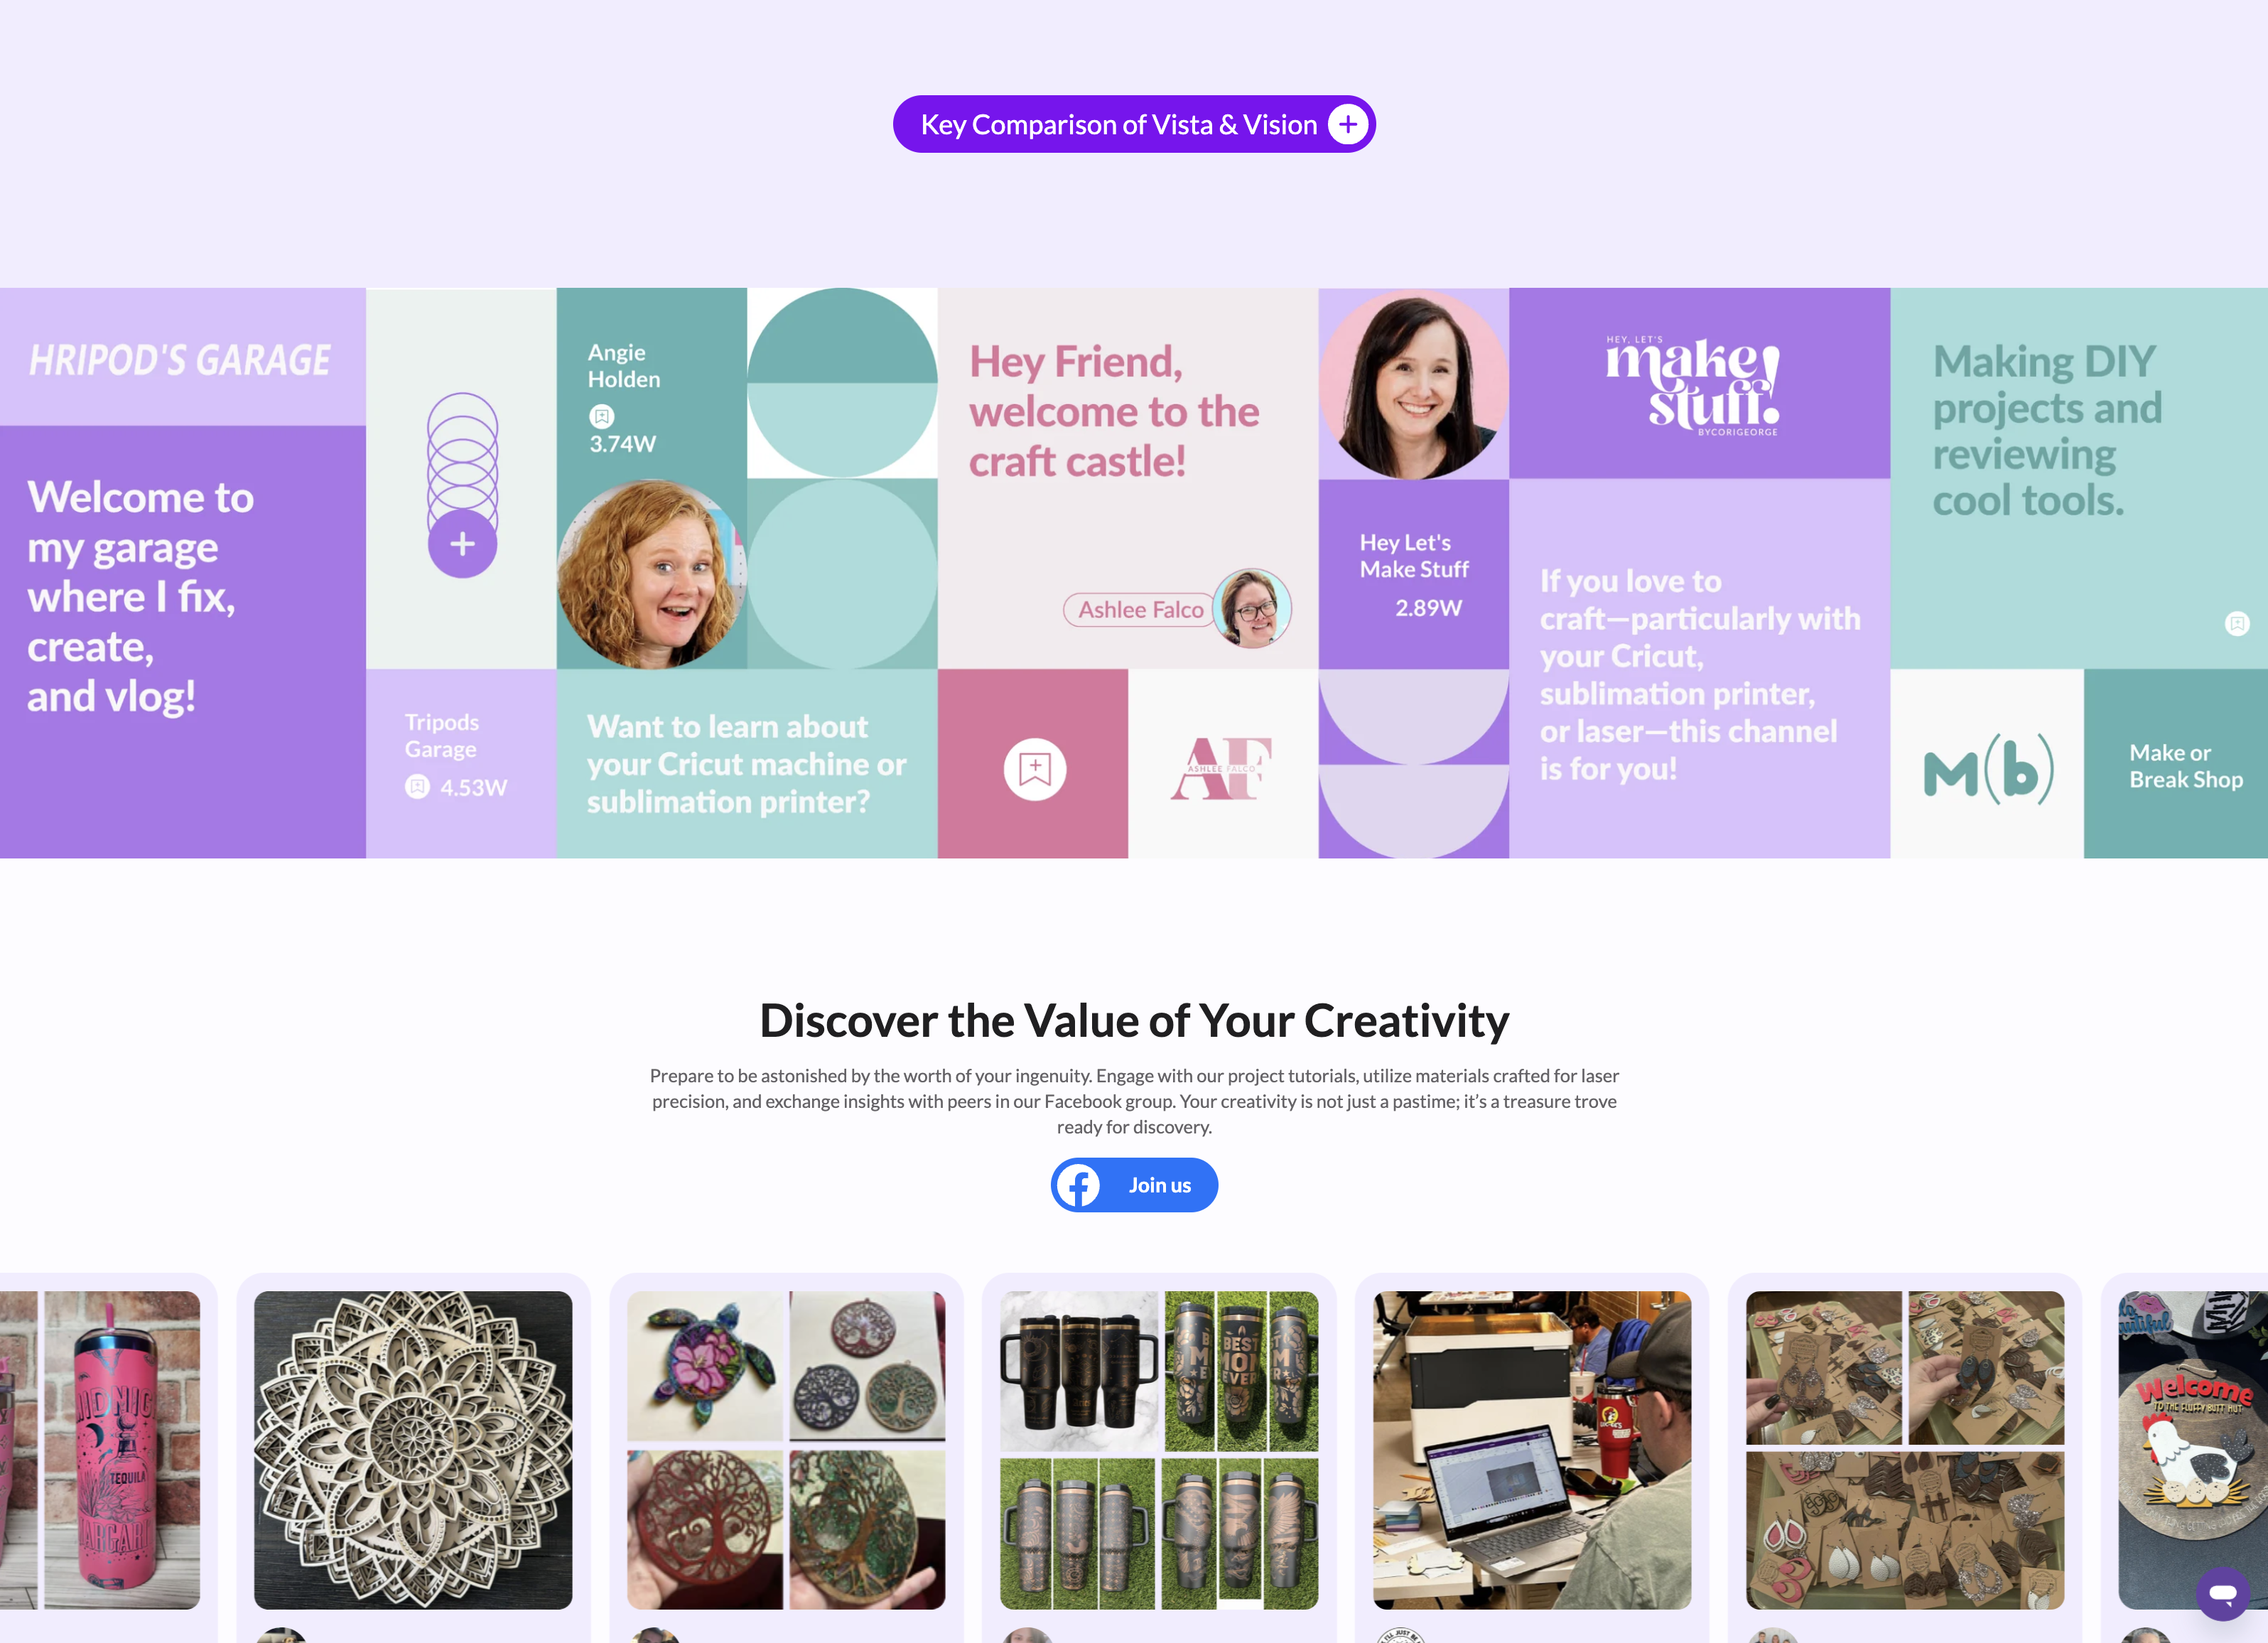Image resolution: width=2268 pixels, height=1643 pixels.
Task: Click the M(b) logo tile
Action: point(1987,764)
